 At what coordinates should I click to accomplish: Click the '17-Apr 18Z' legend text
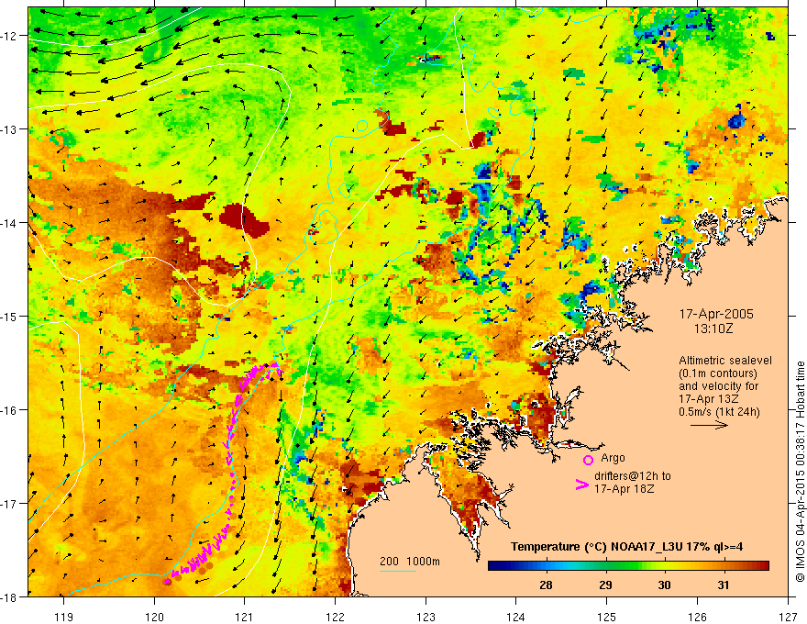(x=624, y=488)
